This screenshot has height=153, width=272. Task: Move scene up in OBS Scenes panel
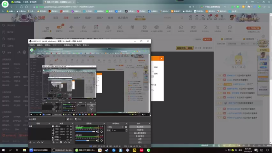(x=38, y=142)
